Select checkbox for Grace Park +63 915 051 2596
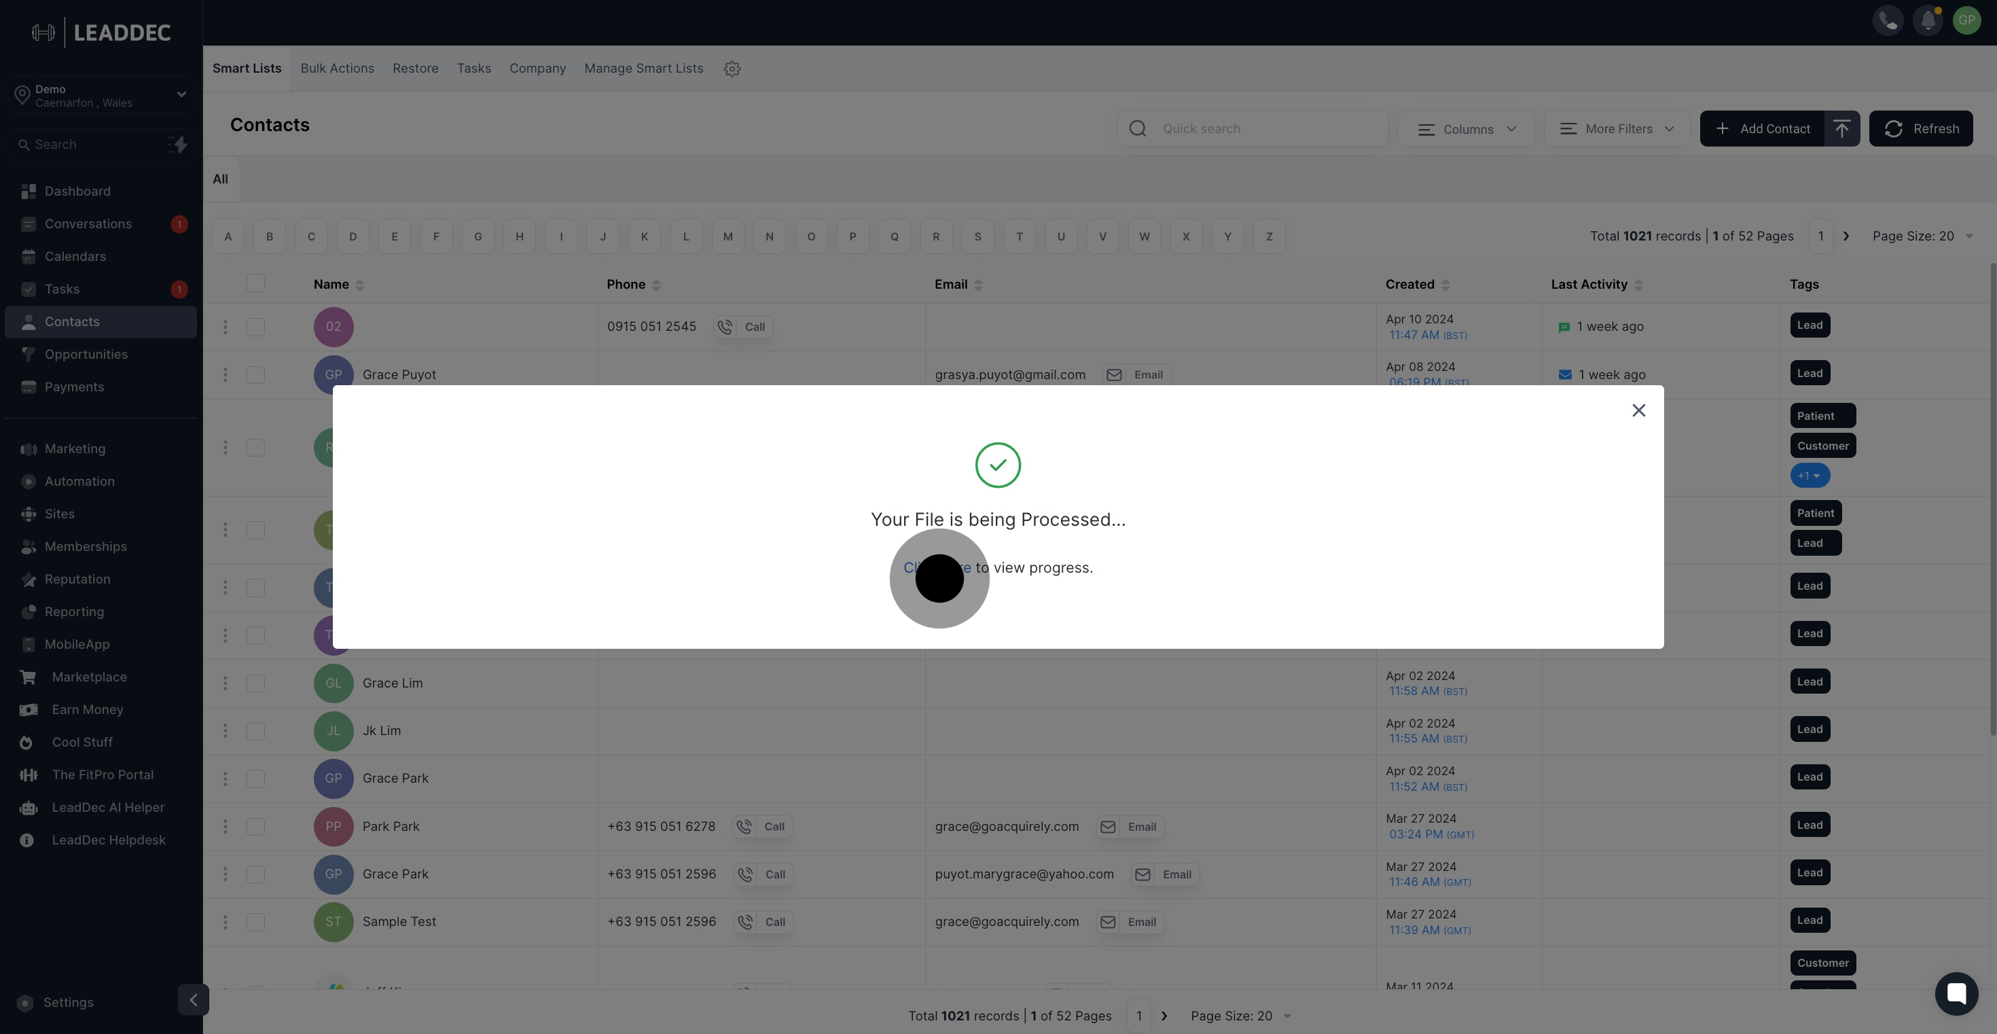This screenshot has height=1034, width=1997. 255,874
